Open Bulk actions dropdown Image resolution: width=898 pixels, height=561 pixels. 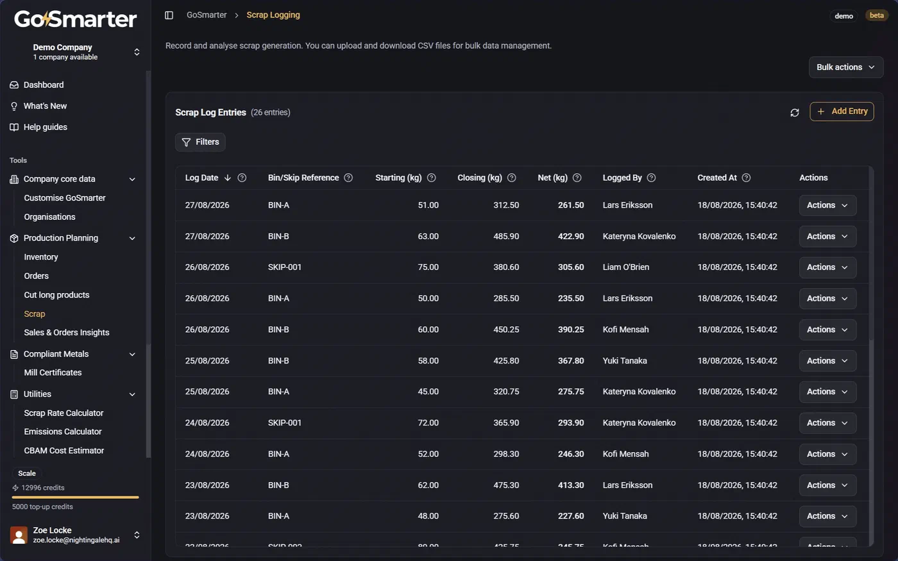click(x=846, y=67)
